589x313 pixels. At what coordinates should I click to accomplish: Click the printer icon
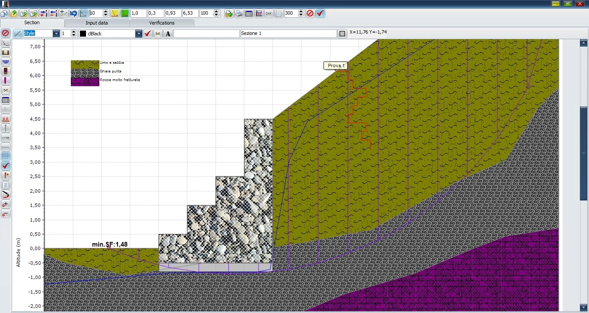[239, 13]
